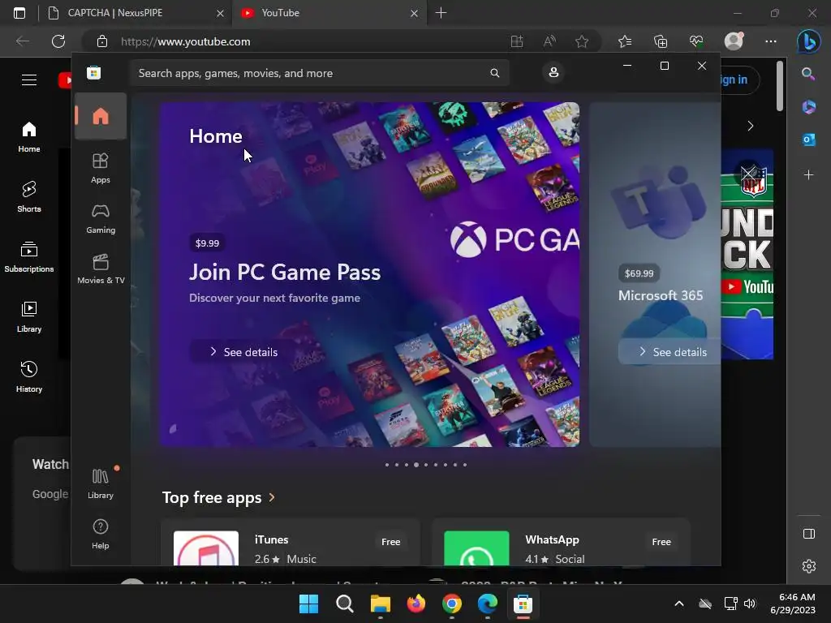Screen dimensions: 831x623
Task: Launch Google Chrome from taskbar
Action: pos(451,604)
